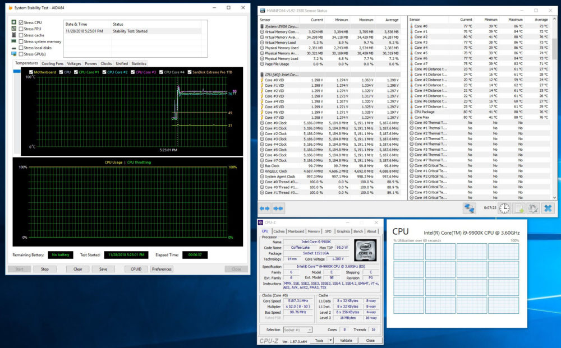
Task: Click the HWiNFO clock reset icon
Action: pos(504,208)
